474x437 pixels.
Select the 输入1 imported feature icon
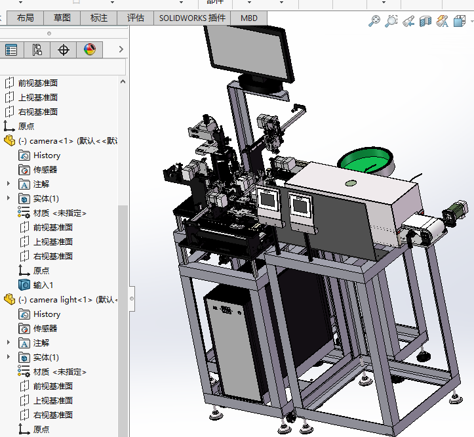[x=24, y=285]
